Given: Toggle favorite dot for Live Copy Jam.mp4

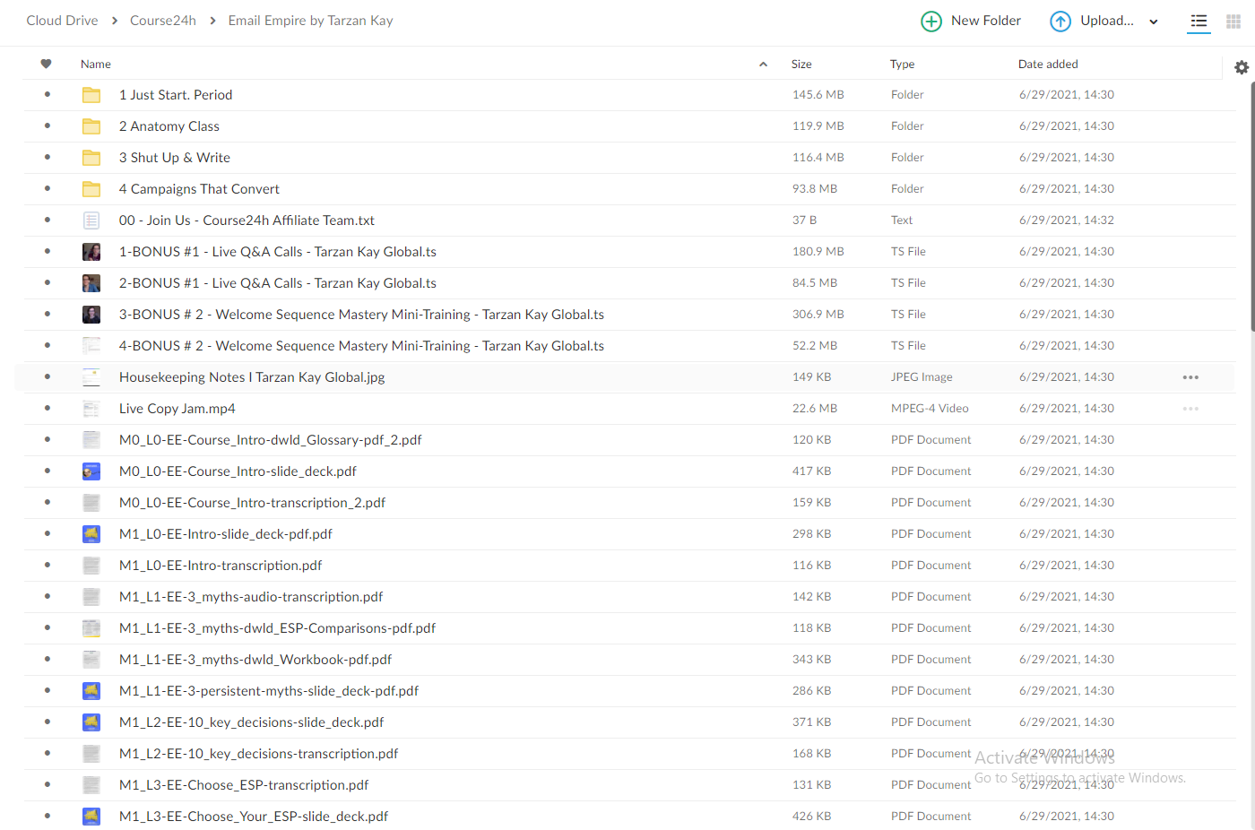Looking at the screenshot, I should [47, 408].
